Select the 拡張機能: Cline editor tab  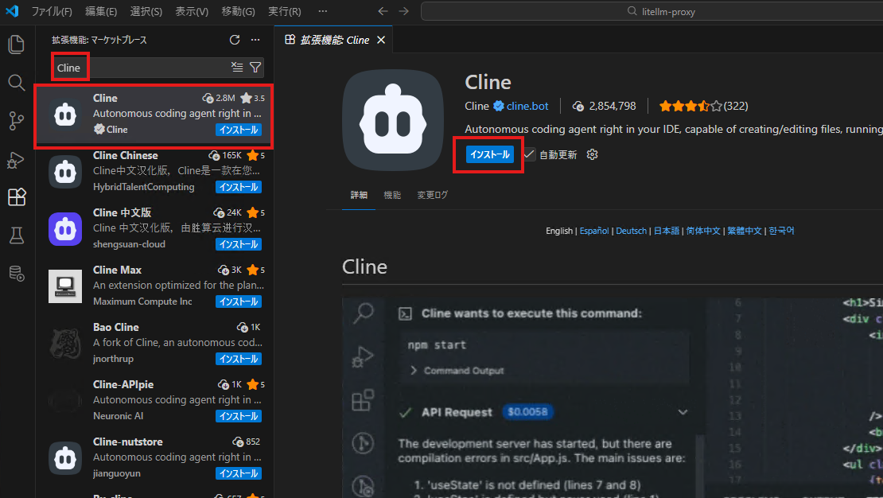pyautogui.click(x=334, y=40)
